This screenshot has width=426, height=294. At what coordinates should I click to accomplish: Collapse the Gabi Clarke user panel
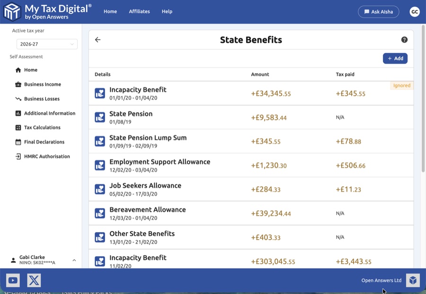(74, 260)
